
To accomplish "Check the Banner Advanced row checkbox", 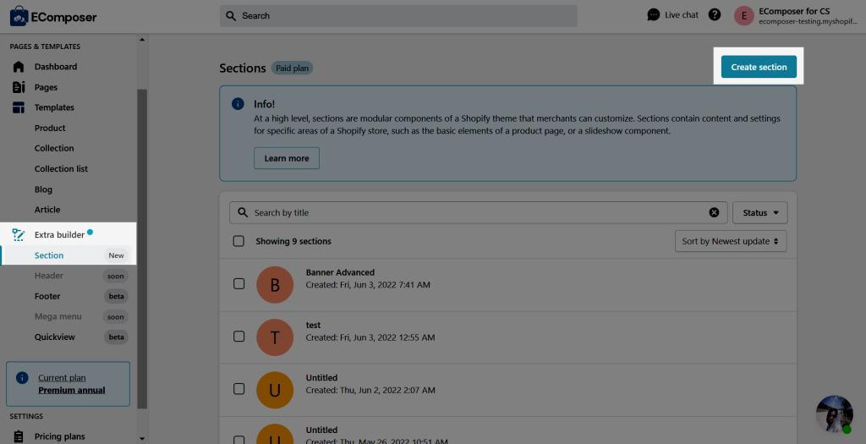I will [238, 284].
